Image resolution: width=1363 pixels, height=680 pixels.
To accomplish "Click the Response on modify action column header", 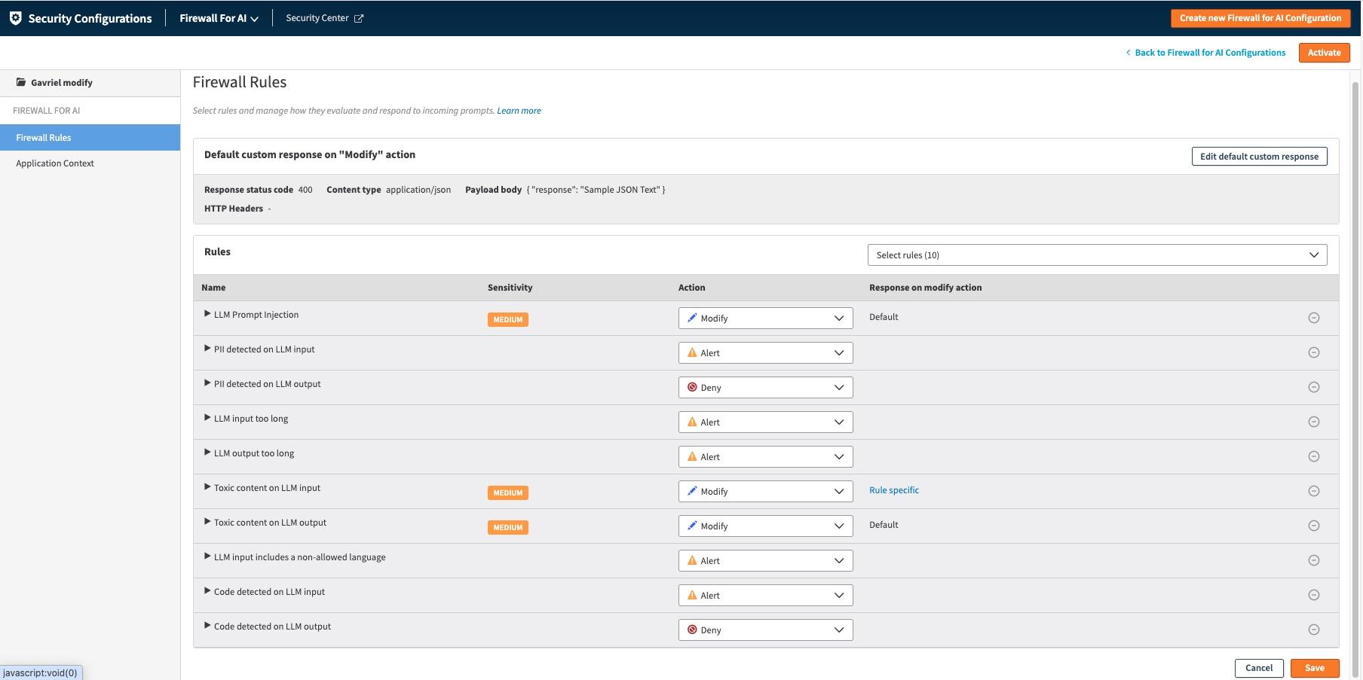I will coord(925,288).
